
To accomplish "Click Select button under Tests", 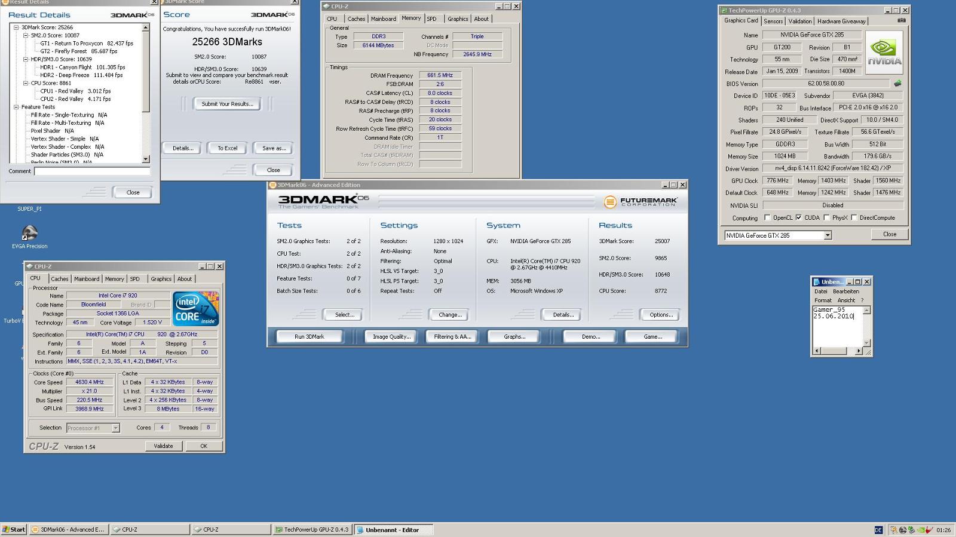I will tap(344, 315).
